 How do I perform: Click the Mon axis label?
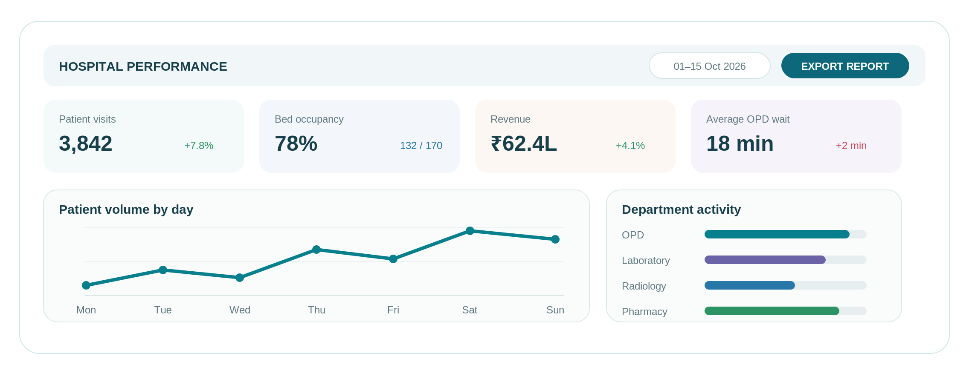(86, 310)
